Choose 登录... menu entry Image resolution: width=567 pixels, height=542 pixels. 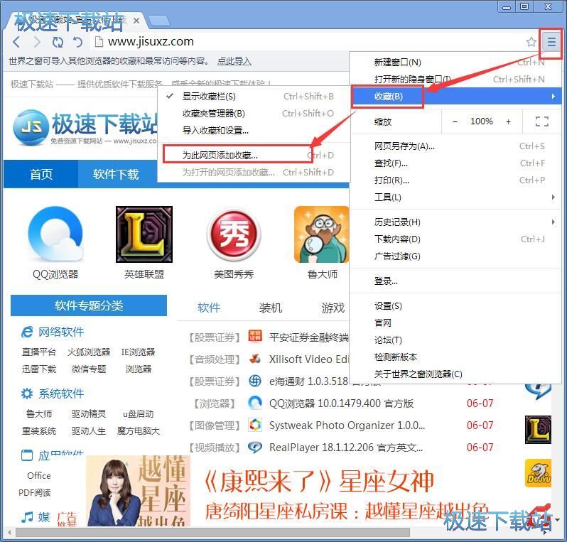pos(456,281)
